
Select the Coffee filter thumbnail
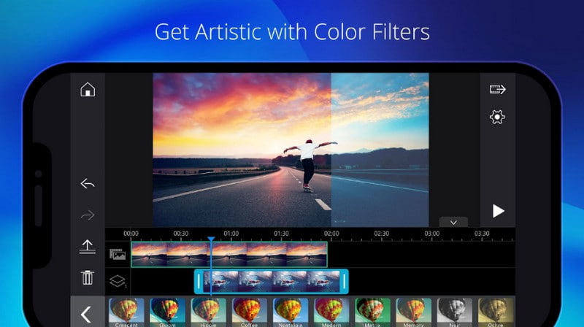pyautogui.click(x=250, y=312)
